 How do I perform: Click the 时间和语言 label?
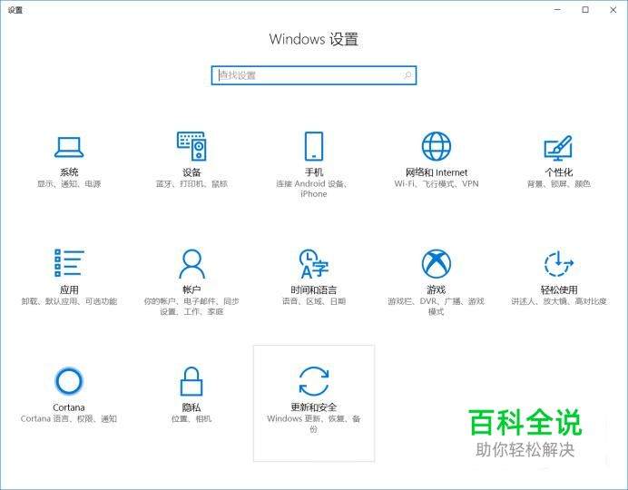coord(314,289)
